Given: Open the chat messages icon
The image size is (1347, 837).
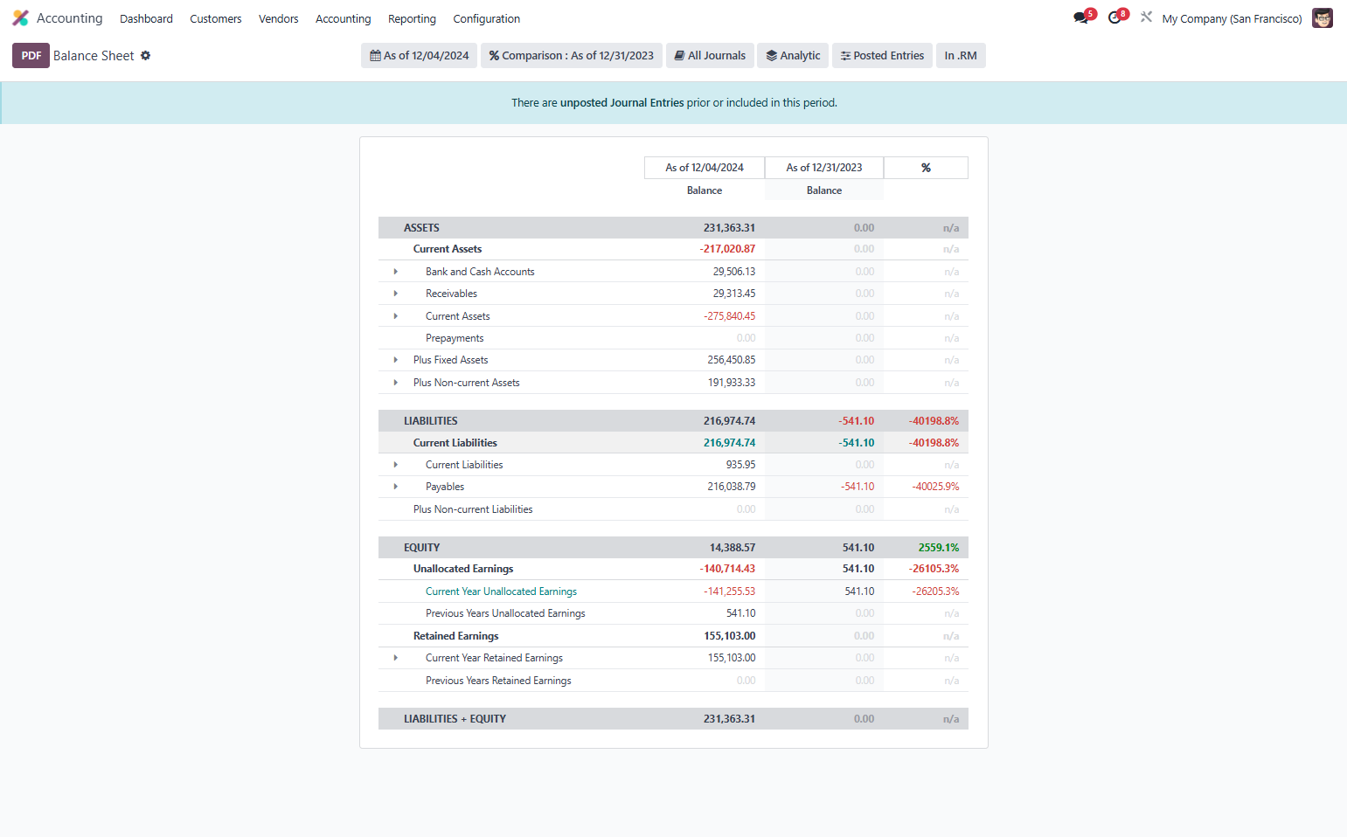Looking at the screenshot, I should (x=1081, y=17).
